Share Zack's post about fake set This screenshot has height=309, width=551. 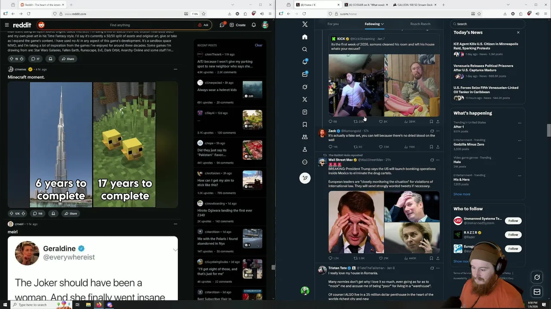438,147
